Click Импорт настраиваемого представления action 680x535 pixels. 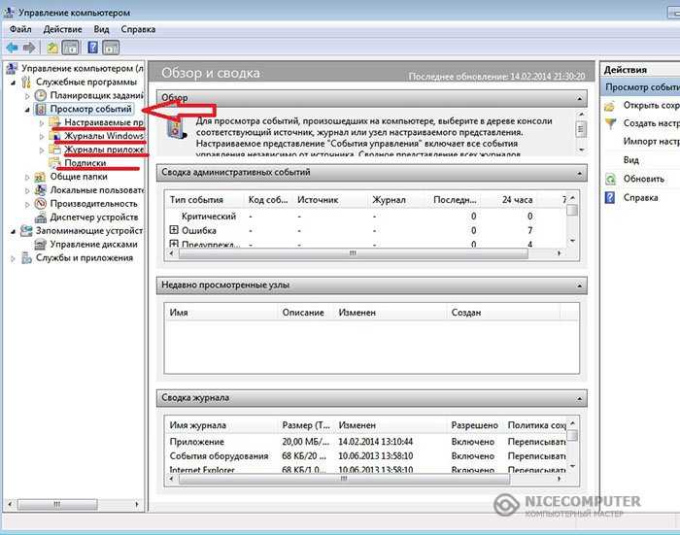coord(652,142)
